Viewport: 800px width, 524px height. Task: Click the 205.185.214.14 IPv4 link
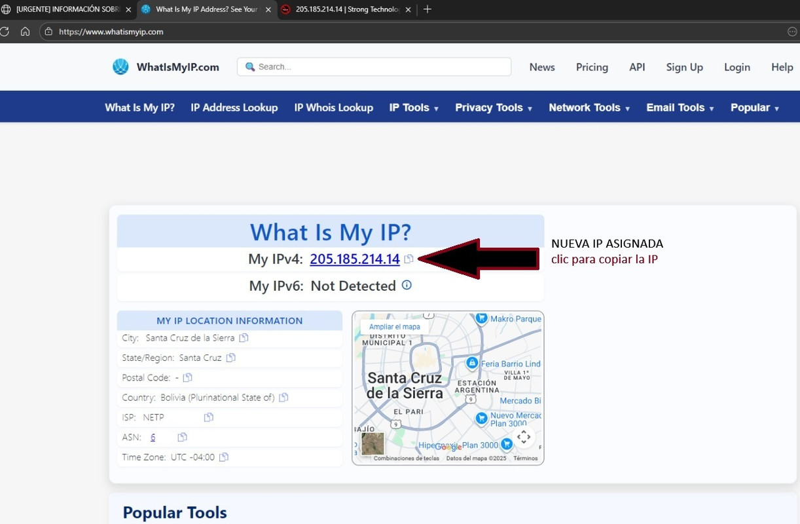[355, 259]
